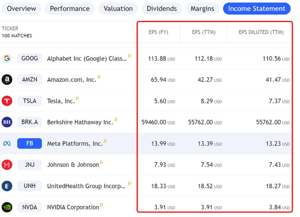Screen dimensions: 300x217
Task: Sort by EPS (FY) column header
Action: click(158, 32)
